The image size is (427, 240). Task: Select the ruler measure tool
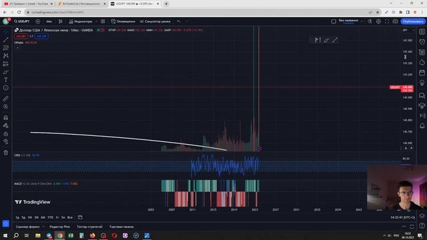pyautogui.click(x=6, y=99)
